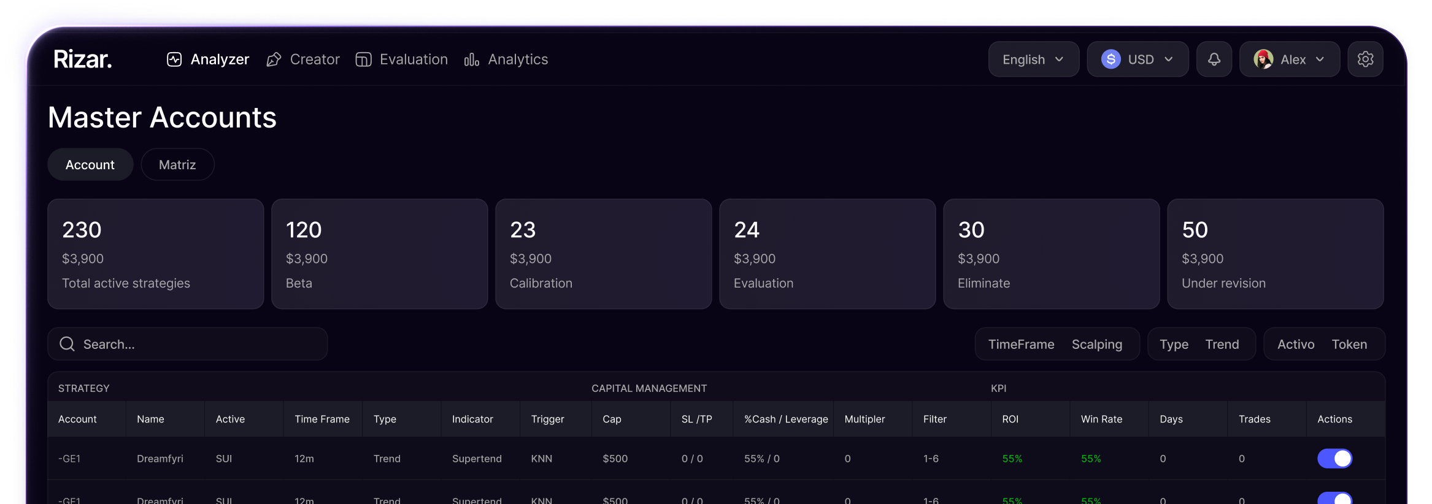Image resolution: width=1432 pixels, height=504 pixels.
Task: Click $500 cap in first row
Action: click(x=615, y=459)
